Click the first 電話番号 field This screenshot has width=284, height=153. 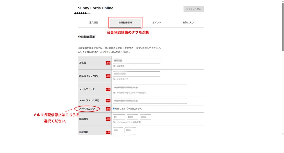tap(119, 117)
